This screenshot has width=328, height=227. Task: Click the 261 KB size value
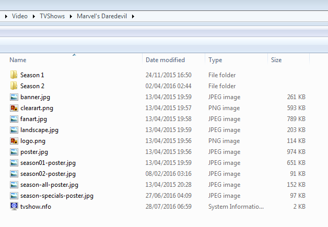click(x=296, y=97)
